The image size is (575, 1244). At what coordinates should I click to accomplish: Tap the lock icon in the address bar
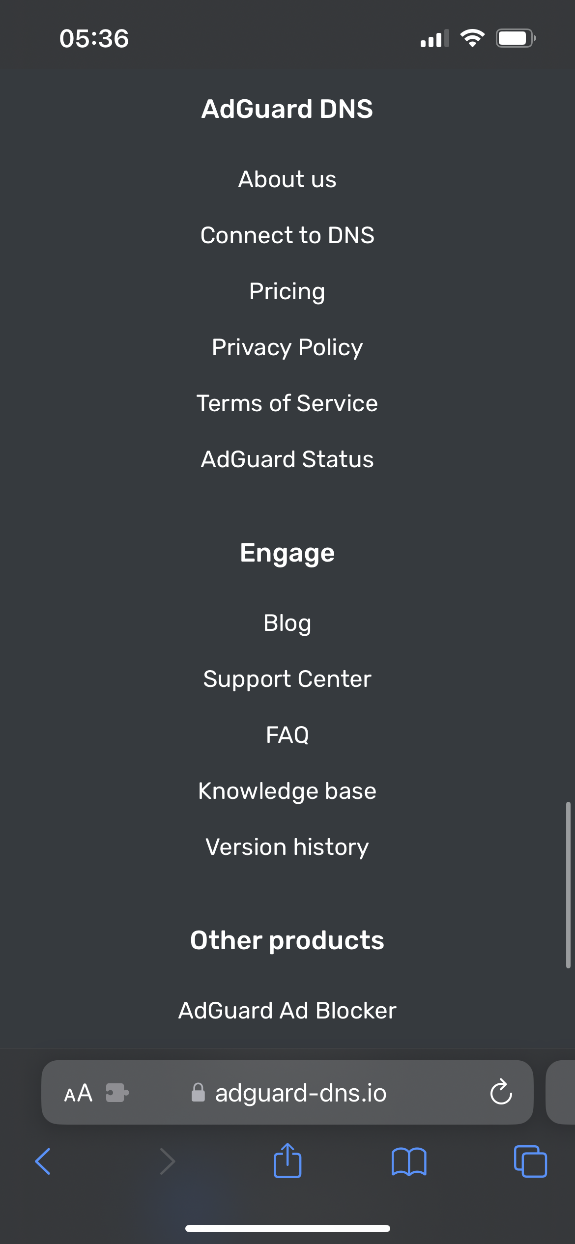[x=198, y=1093]
